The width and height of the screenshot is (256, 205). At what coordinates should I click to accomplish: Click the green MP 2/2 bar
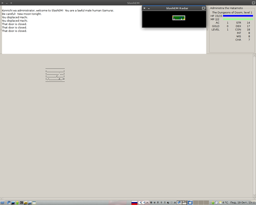(x=238, y=19)
